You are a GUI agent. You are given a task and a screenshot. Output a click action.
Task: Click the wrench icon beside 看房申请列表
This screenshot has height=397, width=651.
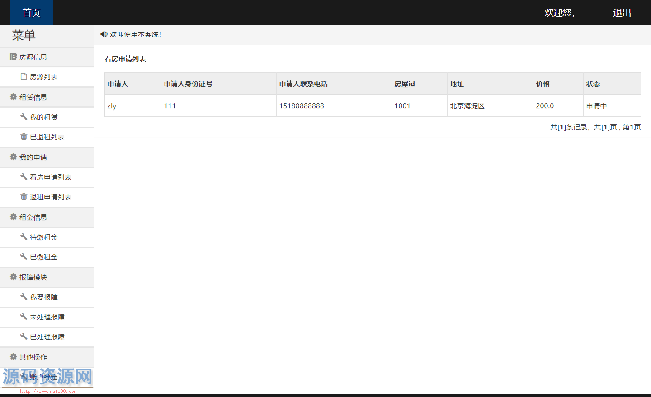point(24,177)
